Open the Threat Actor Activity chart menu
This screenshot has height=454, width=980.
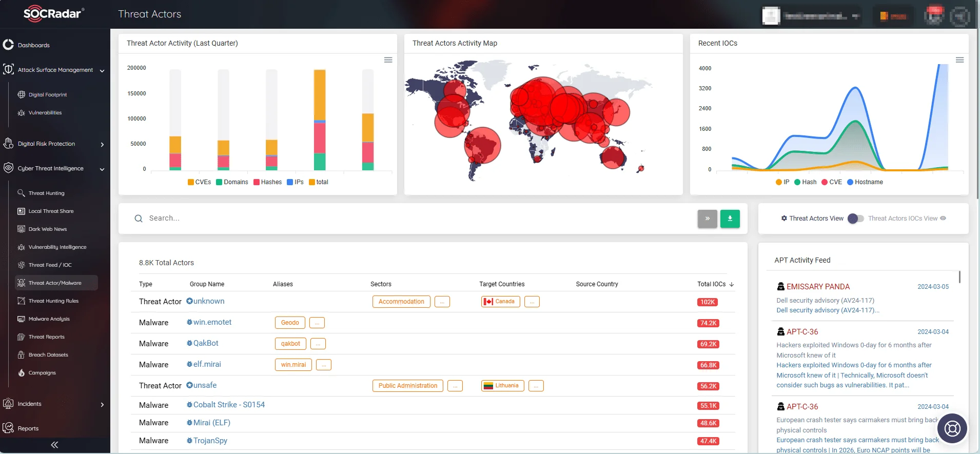tap(388, 60)
